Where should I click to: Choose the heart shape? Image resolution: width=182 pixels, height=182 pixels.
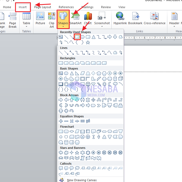(93, 84)
